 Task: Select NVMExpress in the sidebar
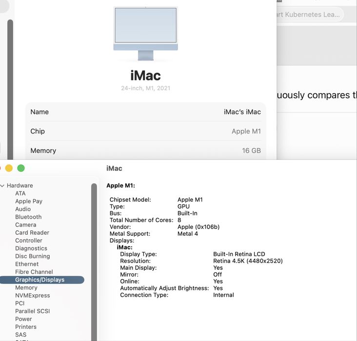(33, 296)
